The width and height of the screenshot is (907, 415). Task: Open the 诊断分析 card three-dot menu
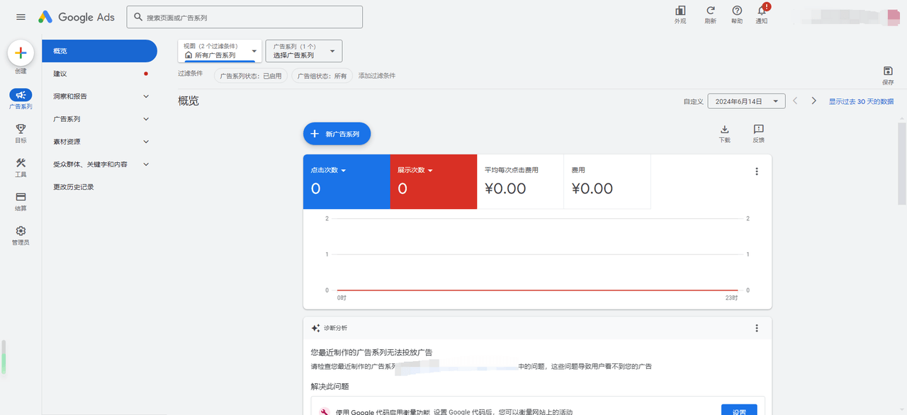757,328
